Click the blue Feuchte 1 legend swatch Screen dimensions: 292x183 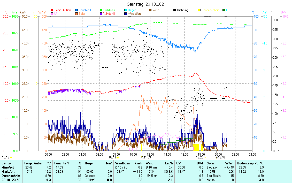point(77,10)
